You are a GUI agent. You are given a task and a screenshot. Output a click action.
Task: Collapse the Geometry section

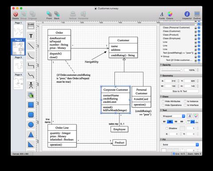tap(161, 76)
